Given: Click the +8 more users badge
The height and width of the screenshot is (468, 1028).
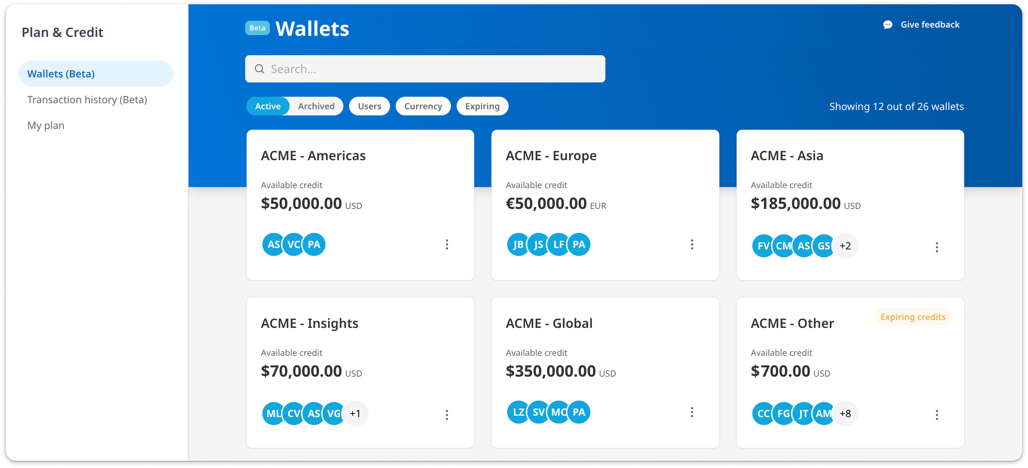Looking at the screenshot, I should 845,413.
